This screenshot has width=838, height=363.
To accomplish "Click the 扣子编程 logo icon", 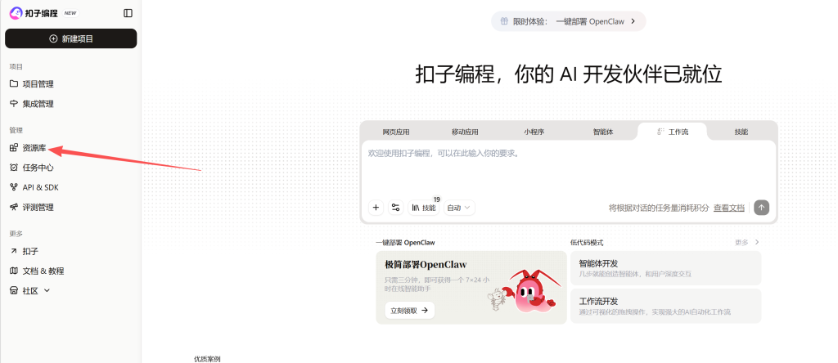I will (16, 13).
